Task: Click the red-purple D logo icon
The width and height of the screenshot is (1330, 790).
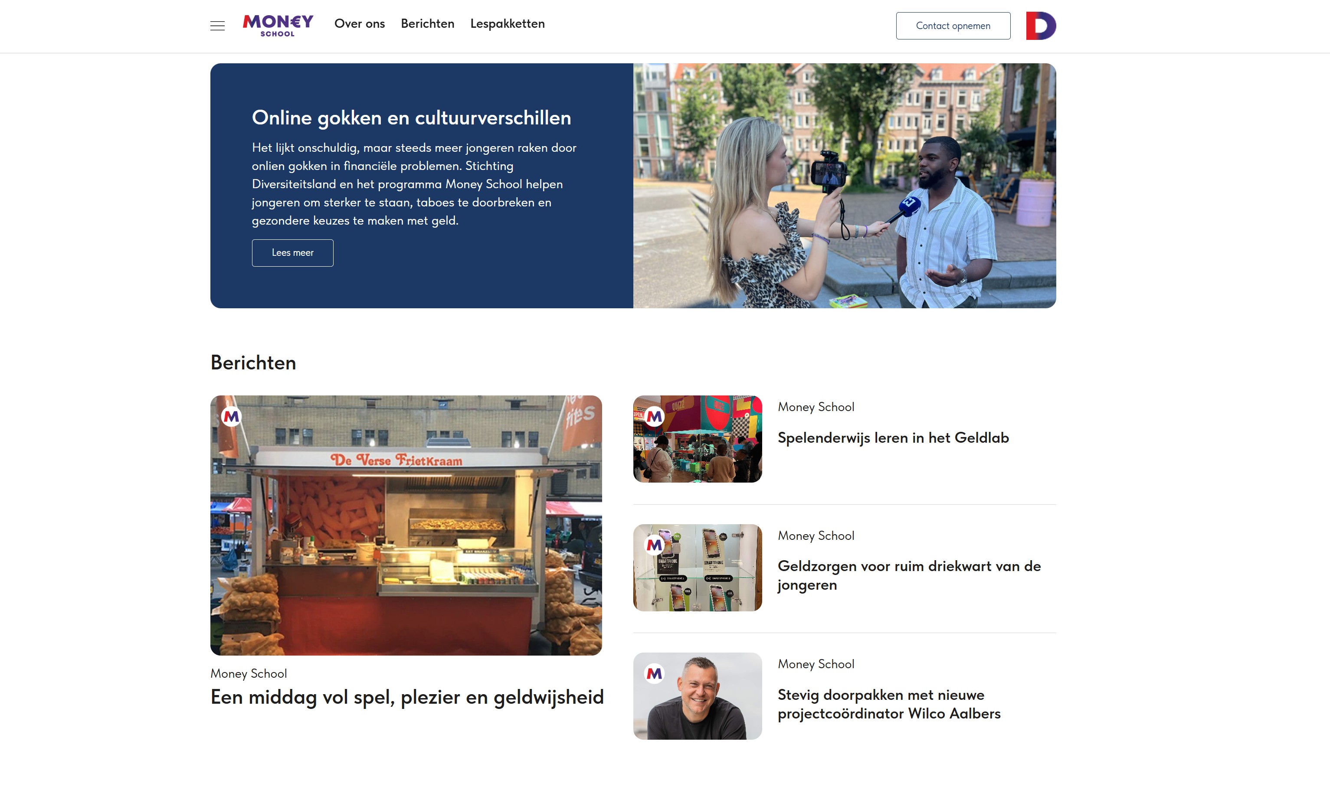Action: coord(1041,26)
